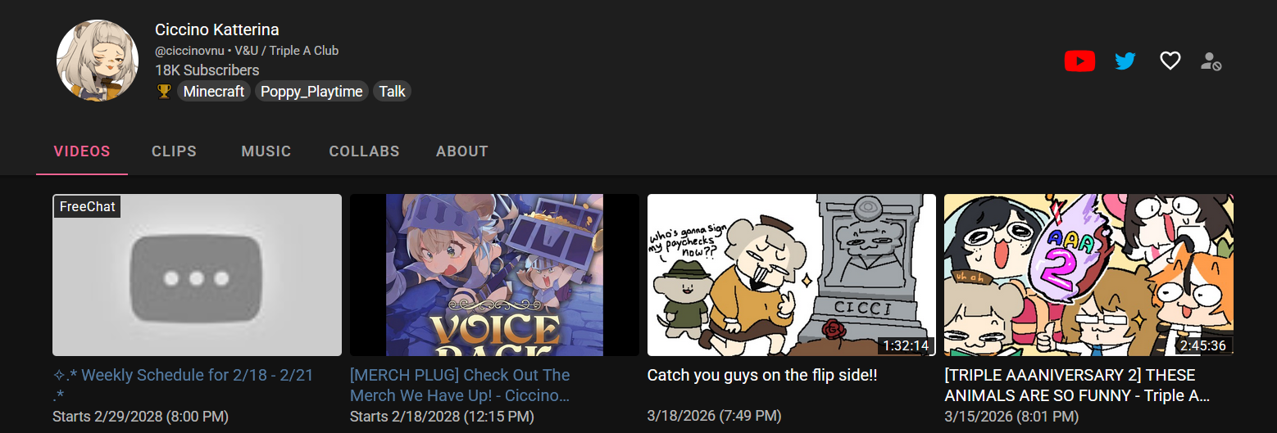Open the channel's YouTube page icon

1079,61
